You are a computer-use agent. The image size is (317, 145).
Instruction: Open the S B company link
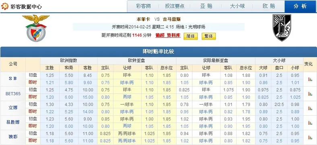click(13, 79)
